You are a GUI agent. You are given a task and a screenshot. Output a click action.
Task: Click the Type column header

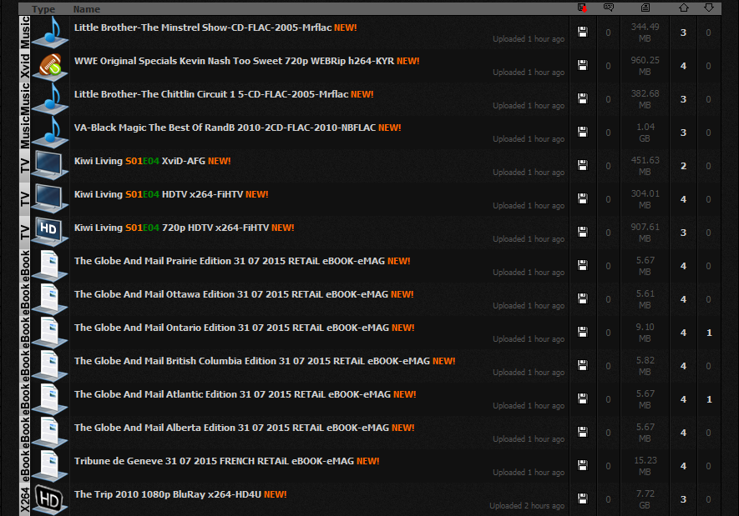pos(43,9)
